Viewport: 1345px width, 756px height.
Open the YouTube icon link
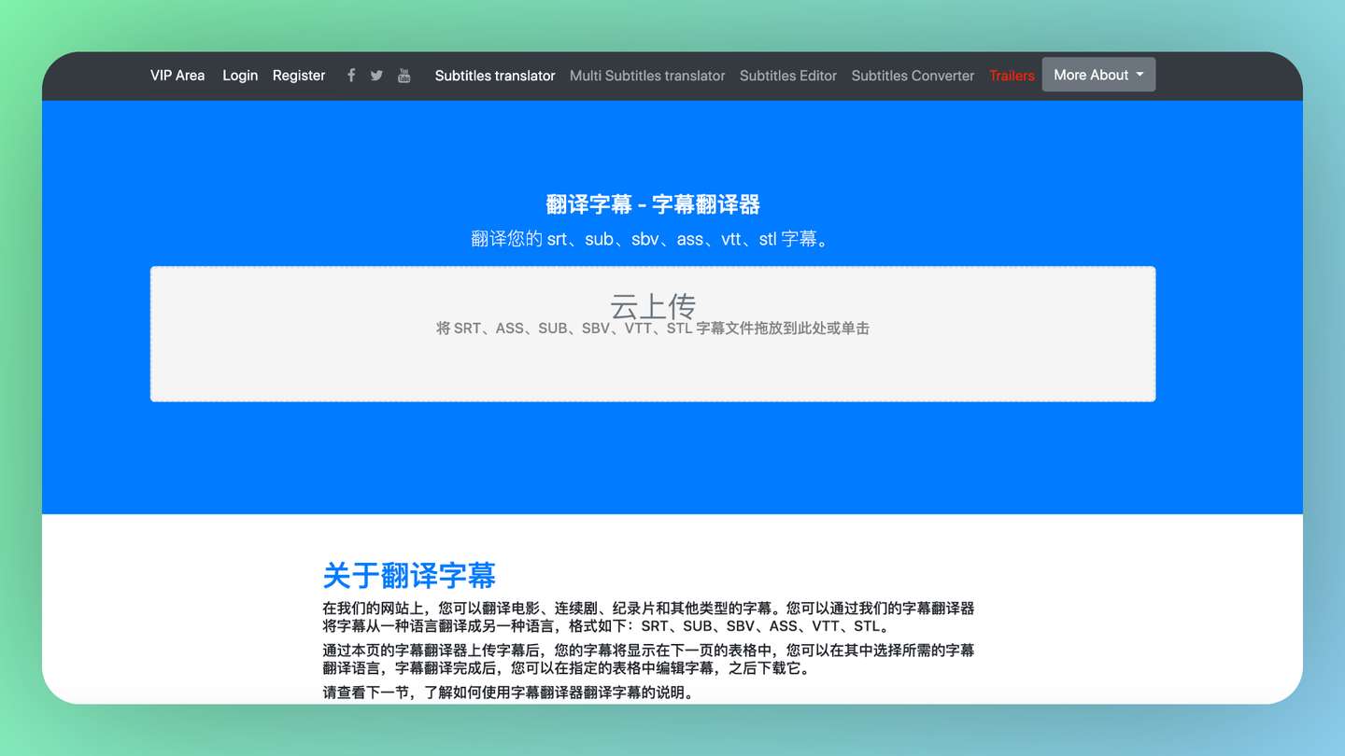tap(403, 76)
